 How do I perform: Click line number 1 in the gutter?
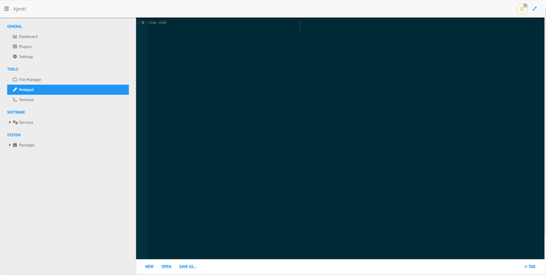142,22
